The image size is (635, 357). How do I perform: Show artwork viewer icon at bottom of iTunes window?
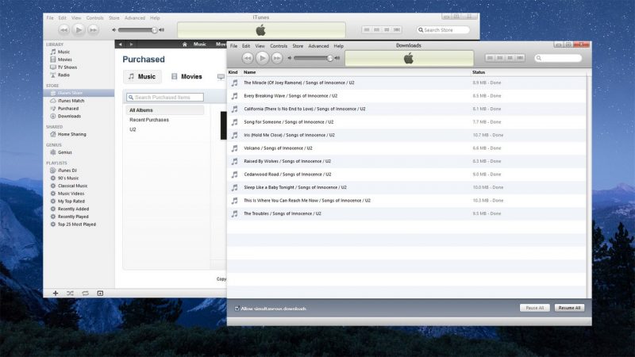(100, 293)
